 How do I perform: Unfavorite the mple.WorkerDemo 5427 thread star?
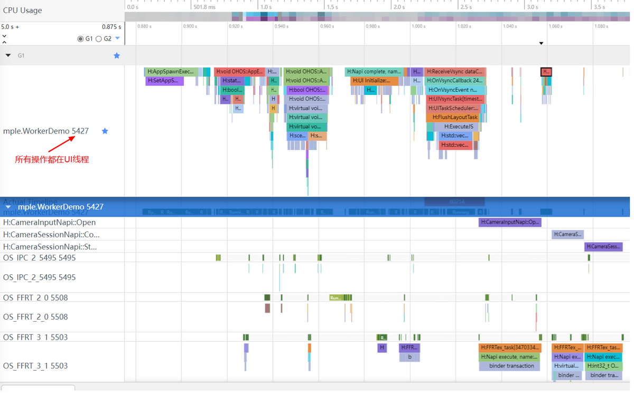(x=105, y=131)
